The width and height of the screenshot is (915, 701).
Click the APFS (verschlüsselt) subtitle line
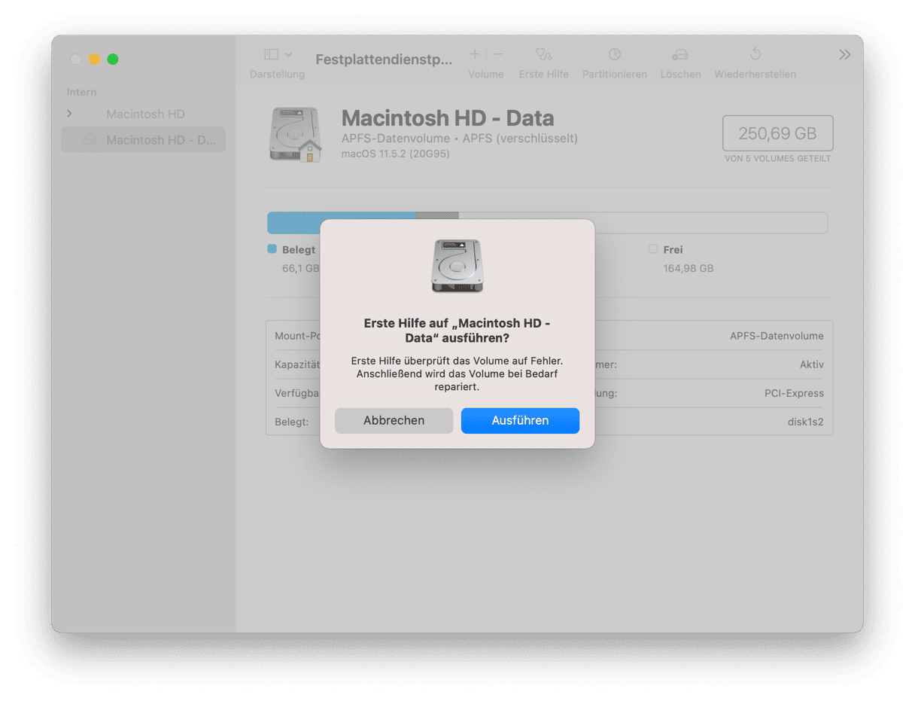(x=460, y=139)
